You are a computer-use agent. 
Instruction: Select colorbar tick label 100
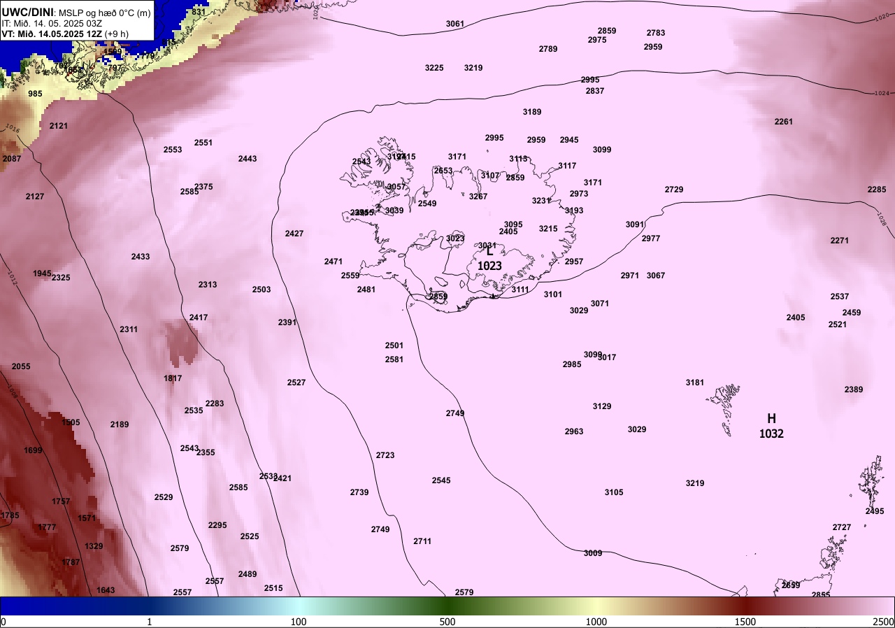[299, 622]
